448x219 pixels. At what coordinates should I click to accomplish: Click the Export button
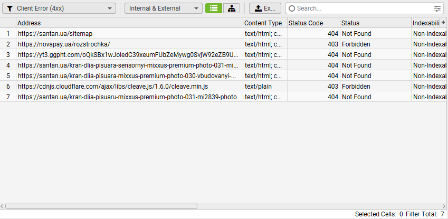(x=265, y=8)
